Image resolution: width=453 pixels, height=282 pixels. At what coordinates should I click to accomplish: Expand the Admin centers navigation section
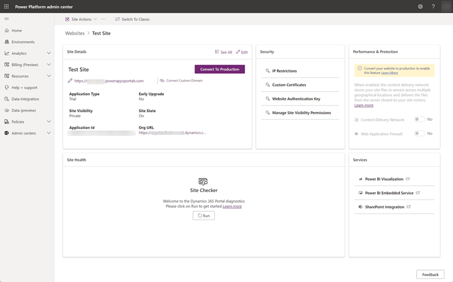click(x=49, y=133)
